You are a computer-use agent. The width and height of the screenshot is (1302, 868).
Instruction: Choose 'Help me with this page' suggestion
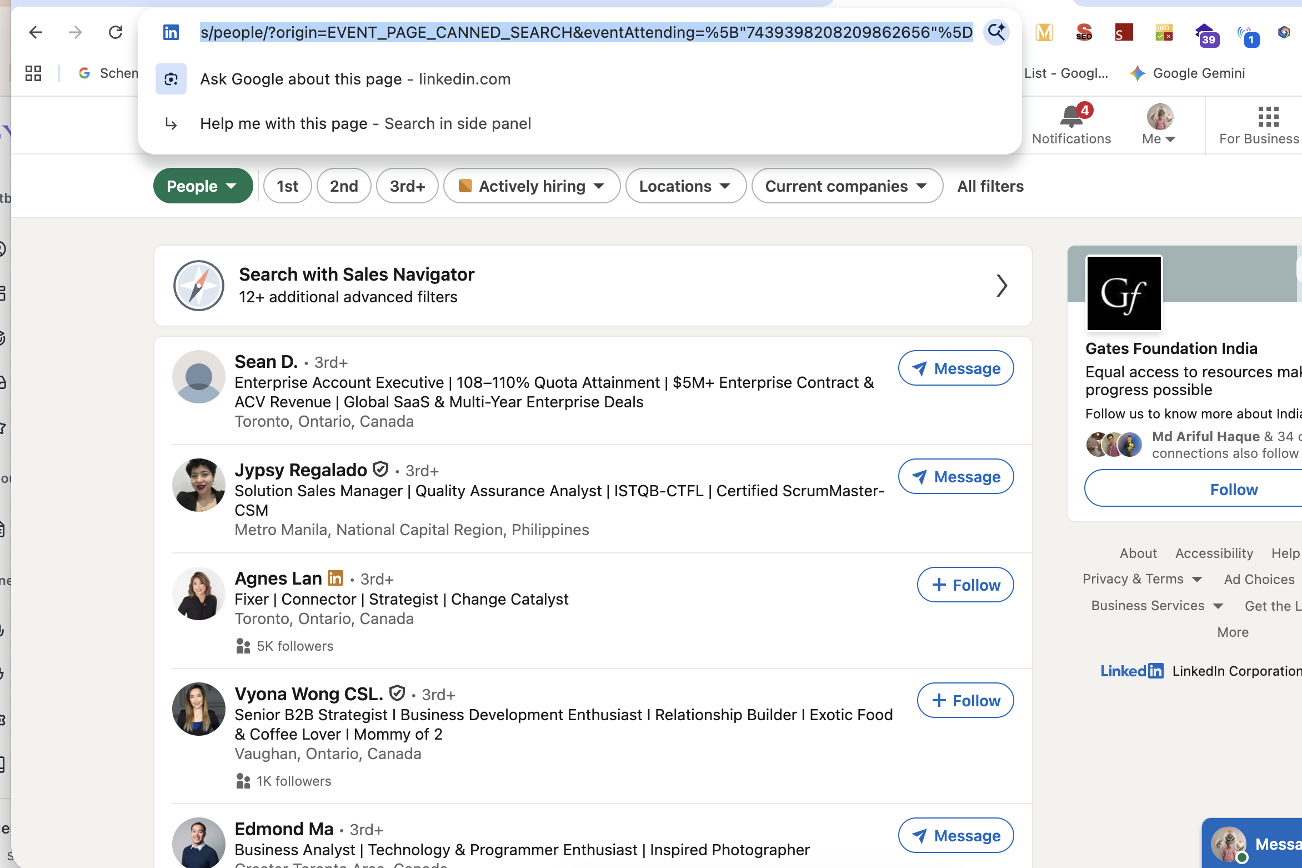(365, 123)
